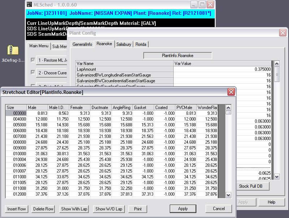Open the JkDefrag desktop archive icon
Screen dimensions: 289x218
13,51
